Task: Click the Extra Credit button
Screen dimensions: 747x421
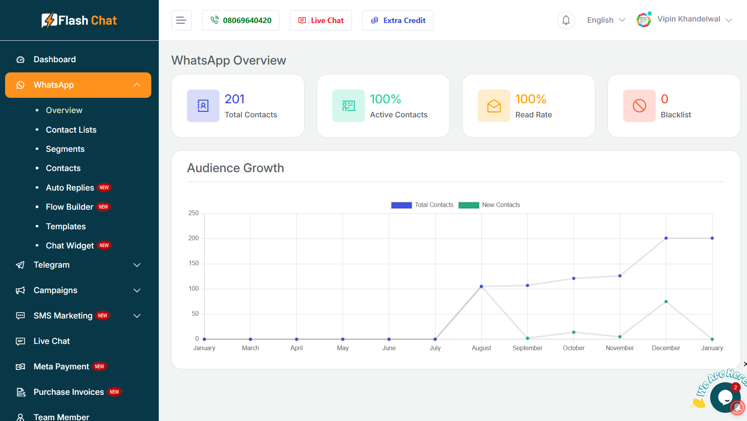Action: tap(397, 20)
